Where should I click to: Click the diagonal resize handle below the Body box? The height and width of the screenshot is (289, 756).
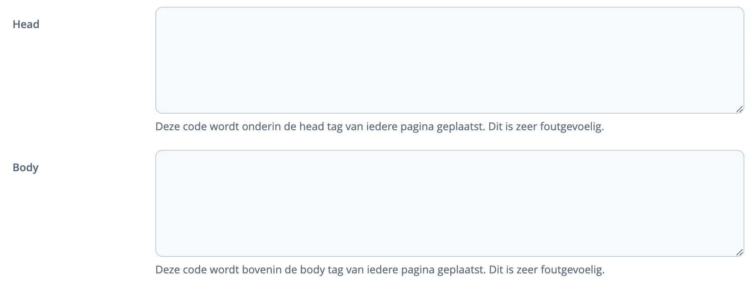pos(740,252)
